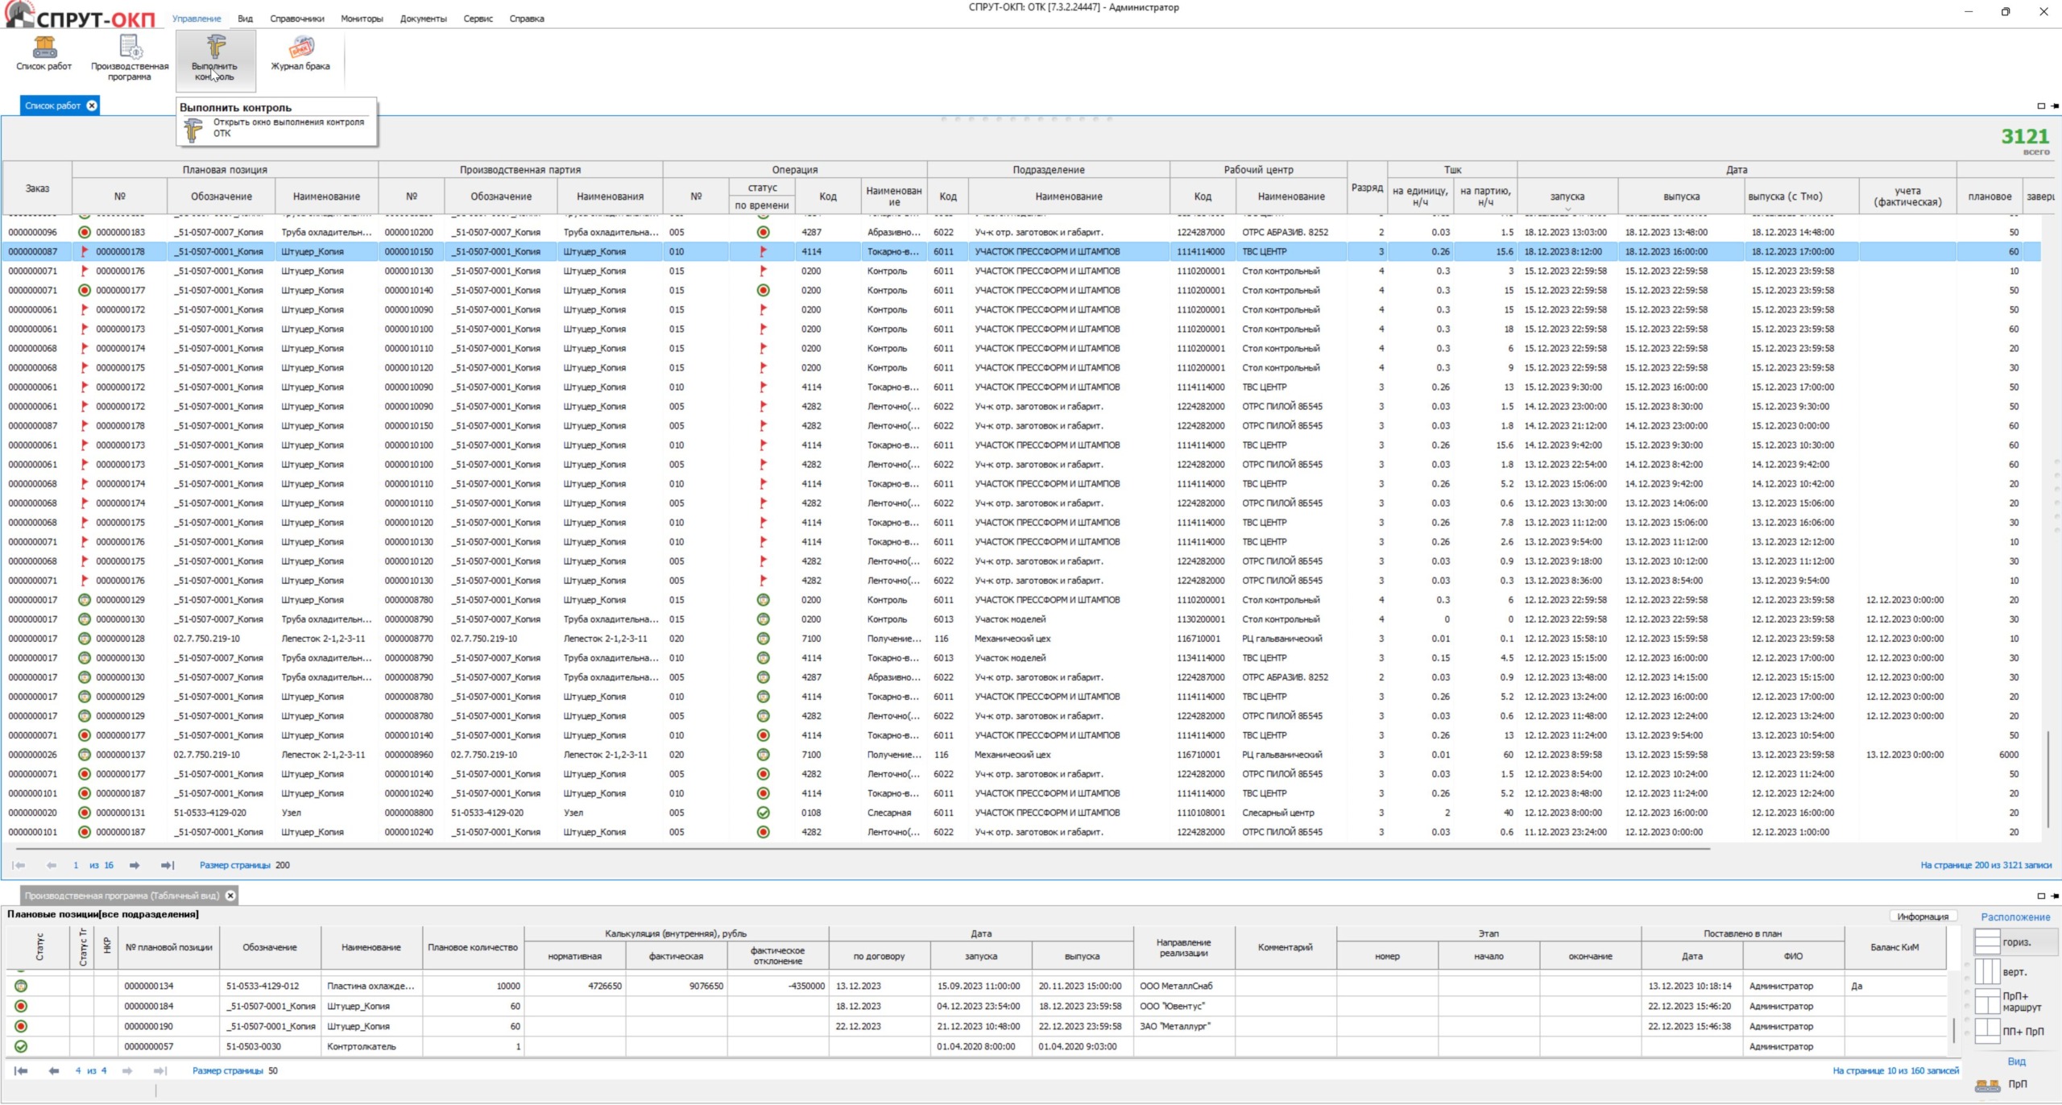Image resolution: width=2062 pixels, height=1105 pixels.
Task: Click the Выполнить контроль caliper icon
Action: pos(215,47)
